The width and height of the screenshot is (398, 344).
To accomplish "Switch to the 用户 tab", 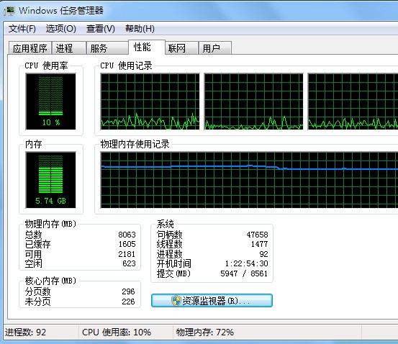I will tap(214, 48).
